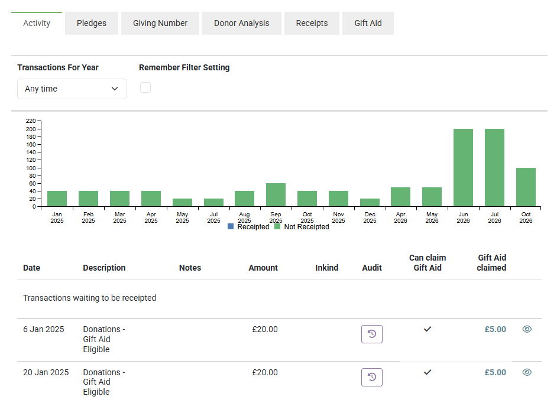Click the blue Receipted legend swatch
The height and width of the screenshot is (403, 557).
[231, 226]
